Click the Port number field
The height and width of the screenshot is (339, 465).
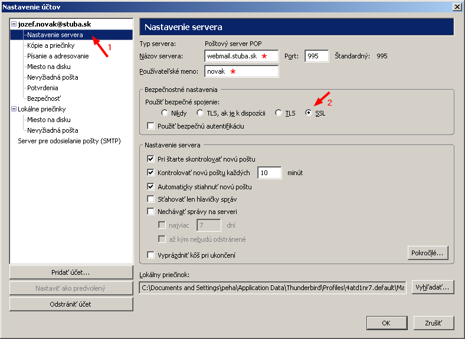(316, 56)
